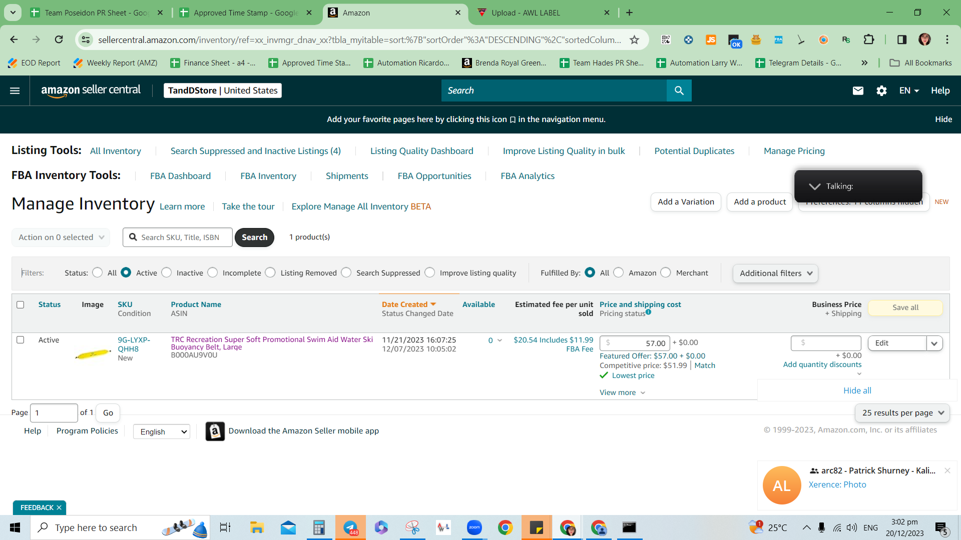Viewport: 961px width, 540px height.
Task: Select the Inactive status filter
Action: (167, 272)
